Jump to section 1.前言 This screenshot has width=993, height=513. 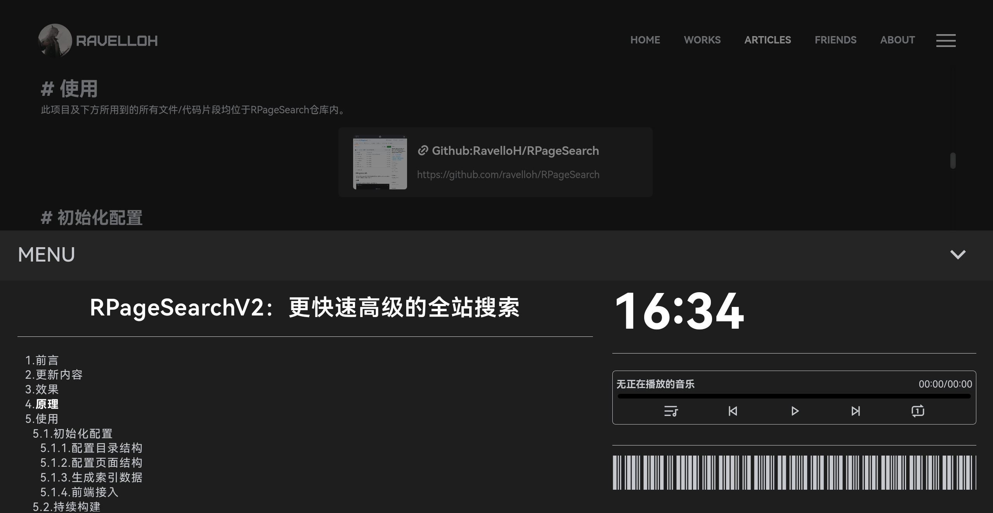[42, 360]
